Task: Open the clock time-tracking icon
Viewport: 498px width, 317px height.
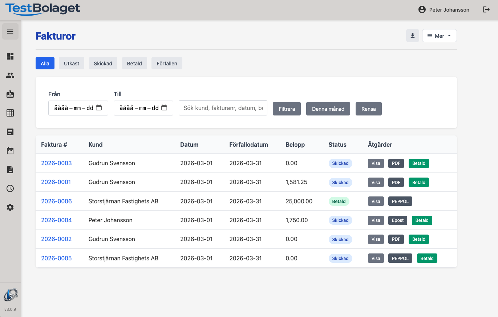Action: tap(10, 188)
